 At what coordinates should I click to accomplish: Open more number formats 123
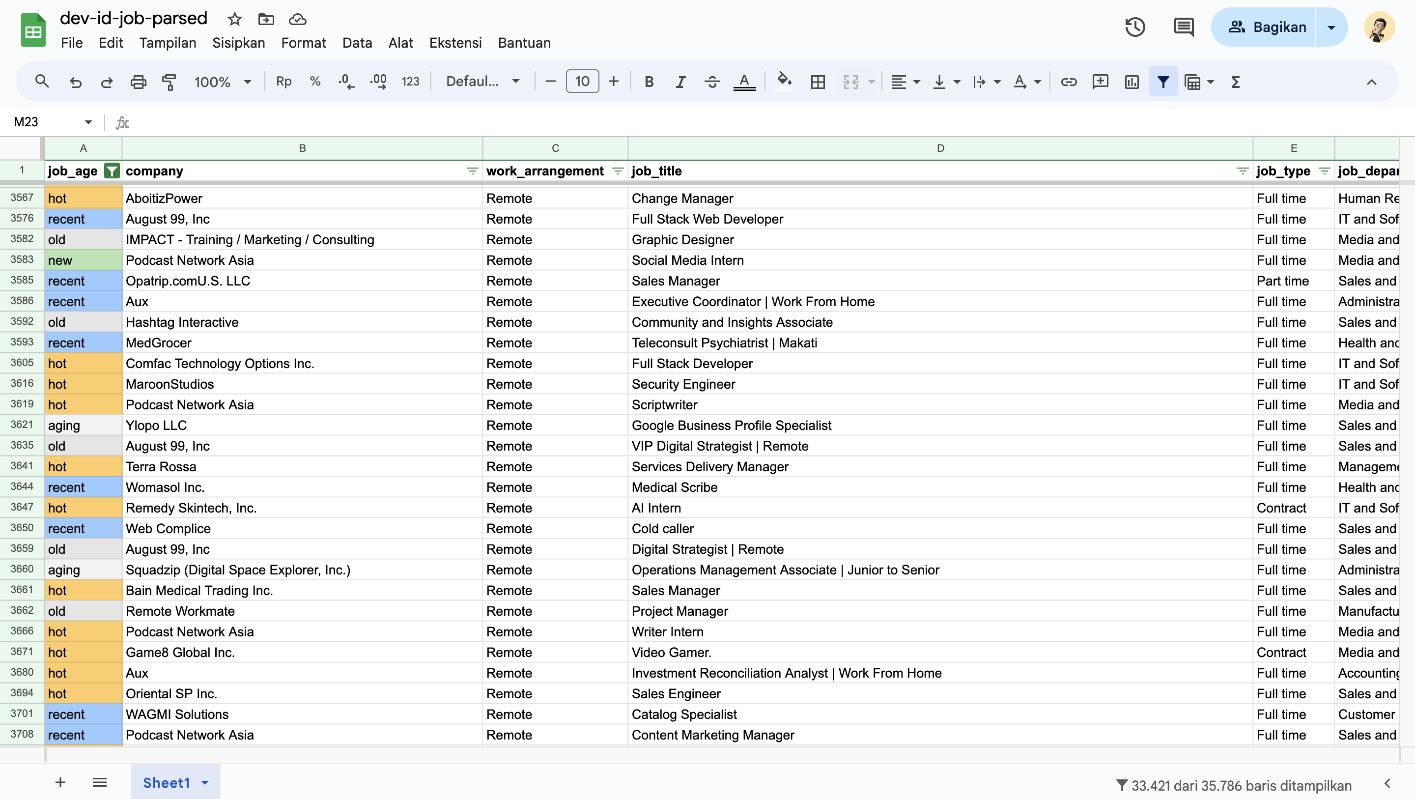tap(410, 82)
